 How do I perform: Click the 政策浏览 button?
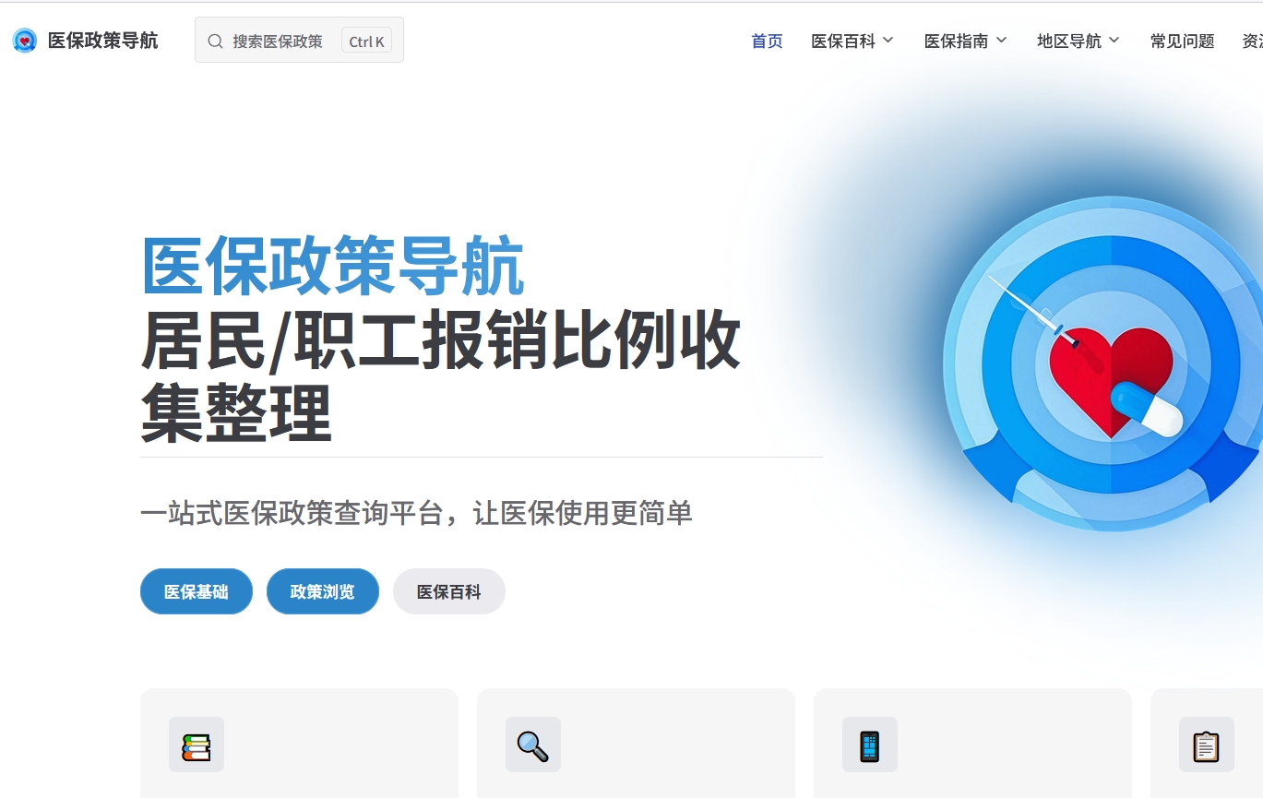(323, 591)
